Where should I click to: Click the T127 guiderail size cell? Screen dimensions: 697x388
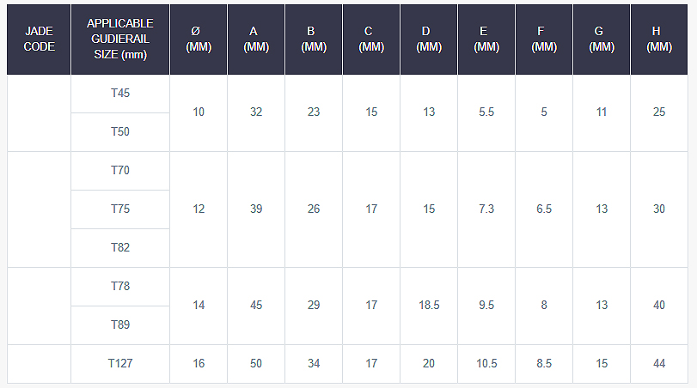click(120, 364)
